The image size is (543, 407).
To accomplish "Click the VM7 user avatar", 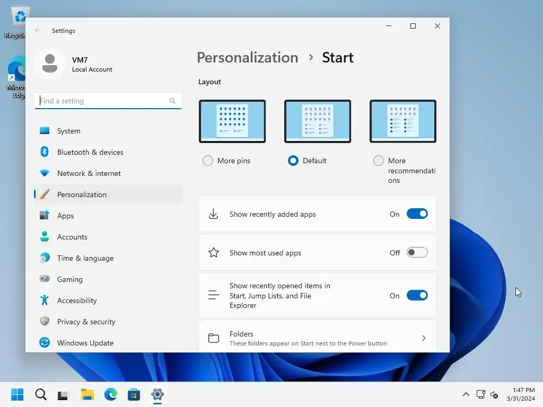I will click(50, 64).
